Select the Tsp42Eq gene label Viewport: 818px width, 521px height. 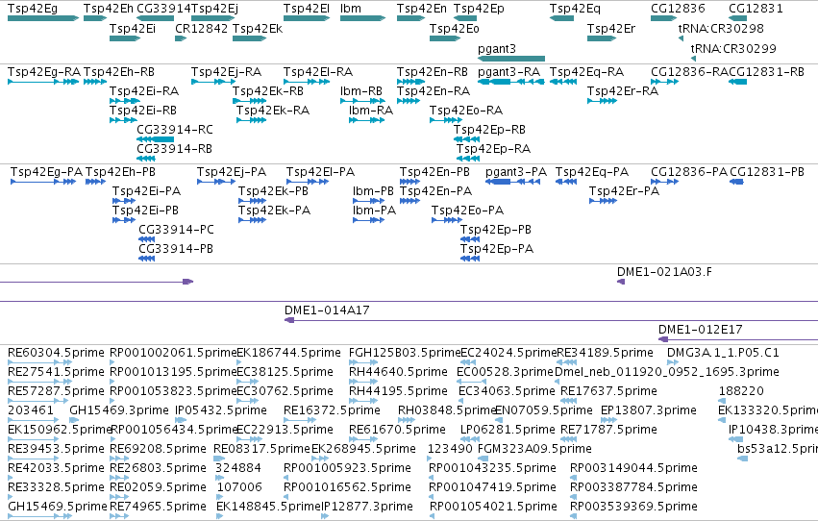tap(575, 9)
